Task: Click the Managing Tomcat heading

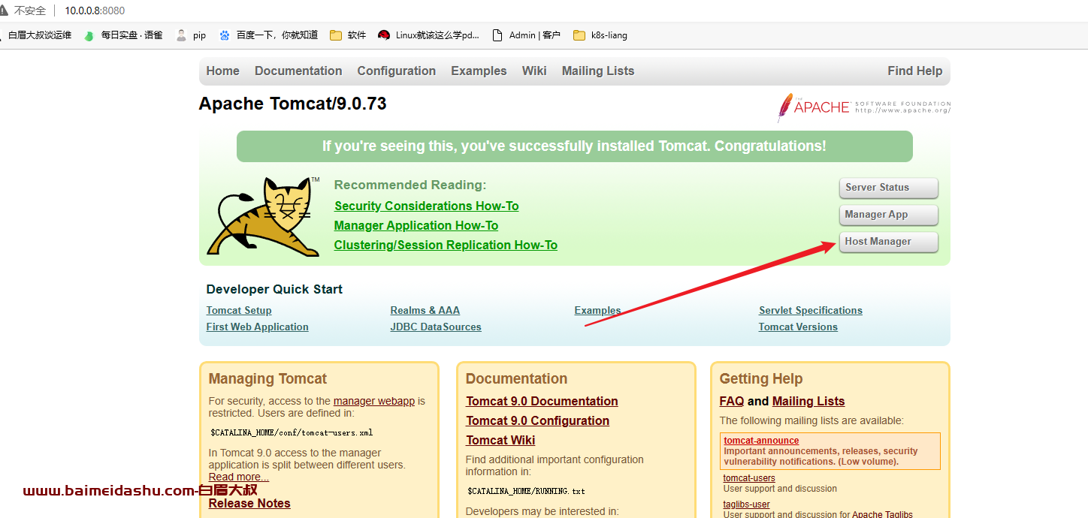Action: pyautogui.click(x=267, y=379)
